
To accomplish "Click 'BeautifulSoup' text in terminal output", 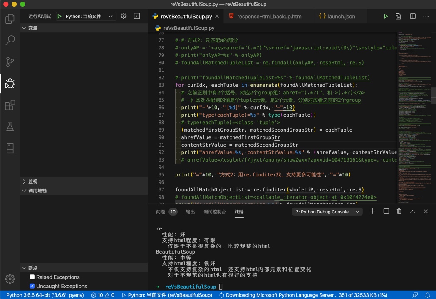I will click(176, 252).
